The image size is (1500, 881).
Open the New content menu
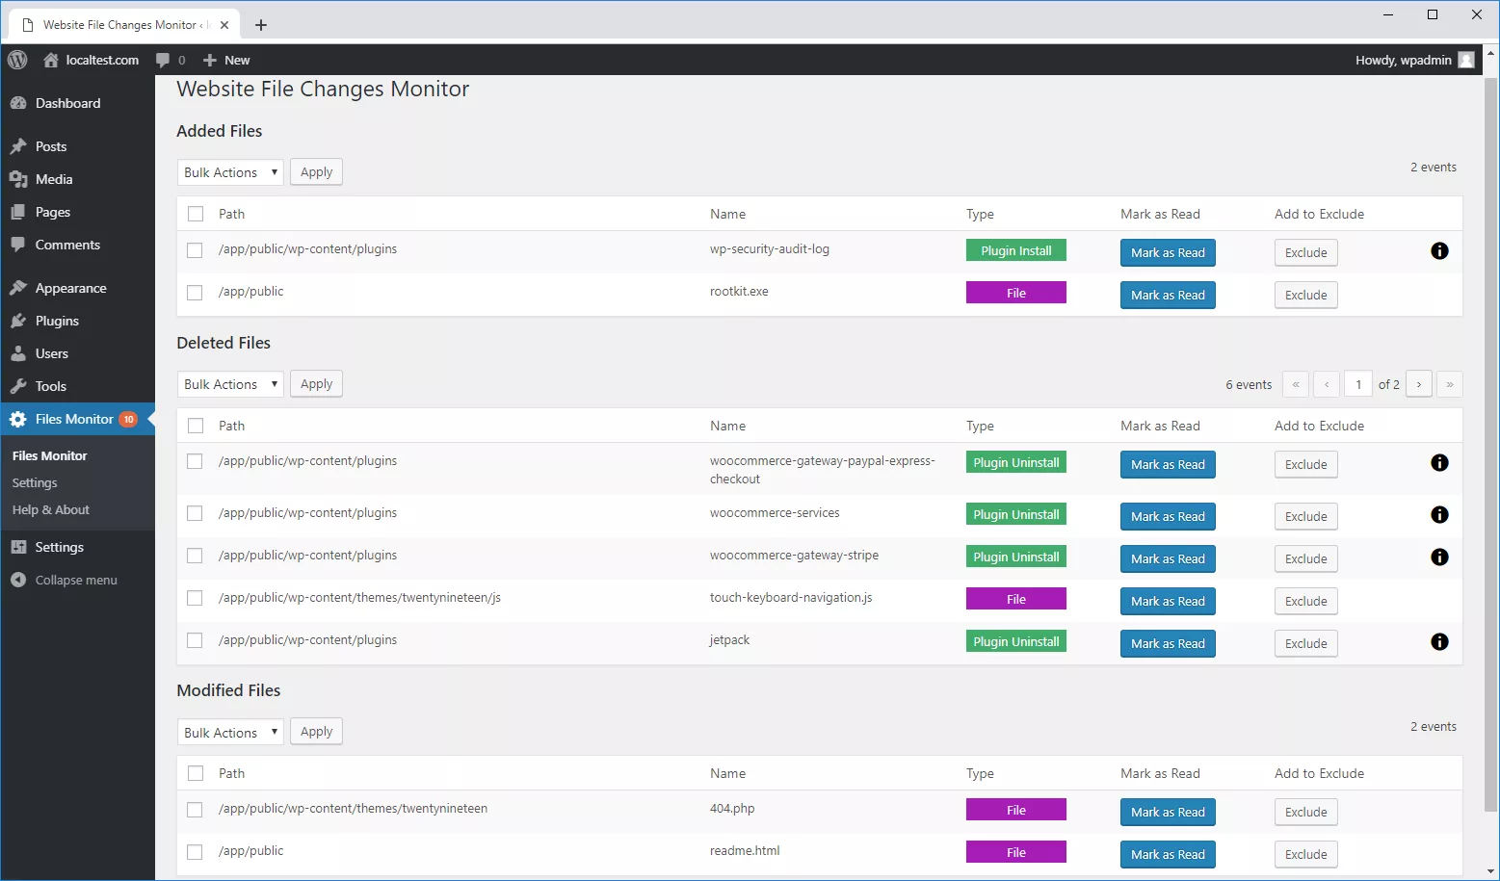(x=226, y=60)
